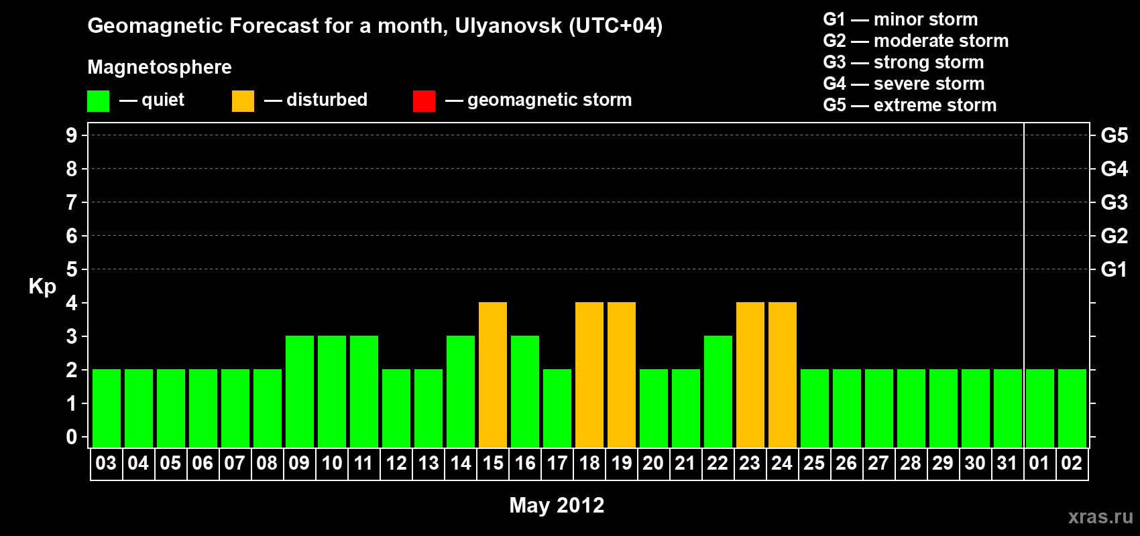Viewport: 1140px width, 536px height.
Task: Click the orange disturbed legend swatch
Action: (243, 101)
